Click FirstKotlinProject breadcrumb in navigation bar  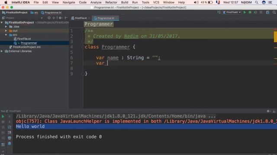[15, 12]
